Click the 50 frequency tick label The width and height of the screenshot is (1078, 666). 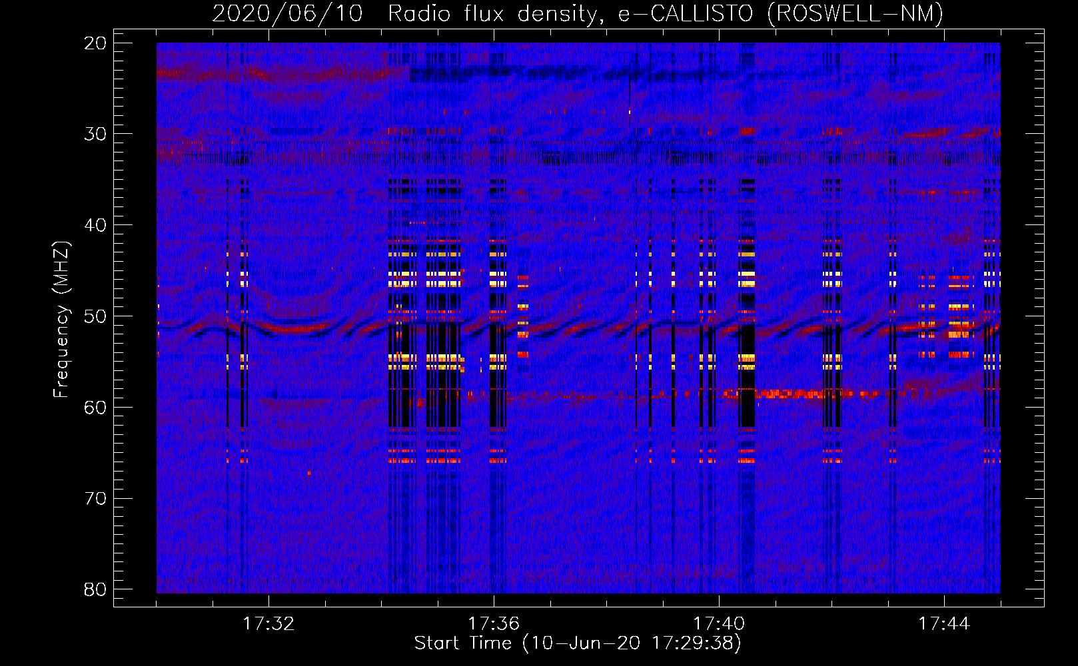coord(95,316)
